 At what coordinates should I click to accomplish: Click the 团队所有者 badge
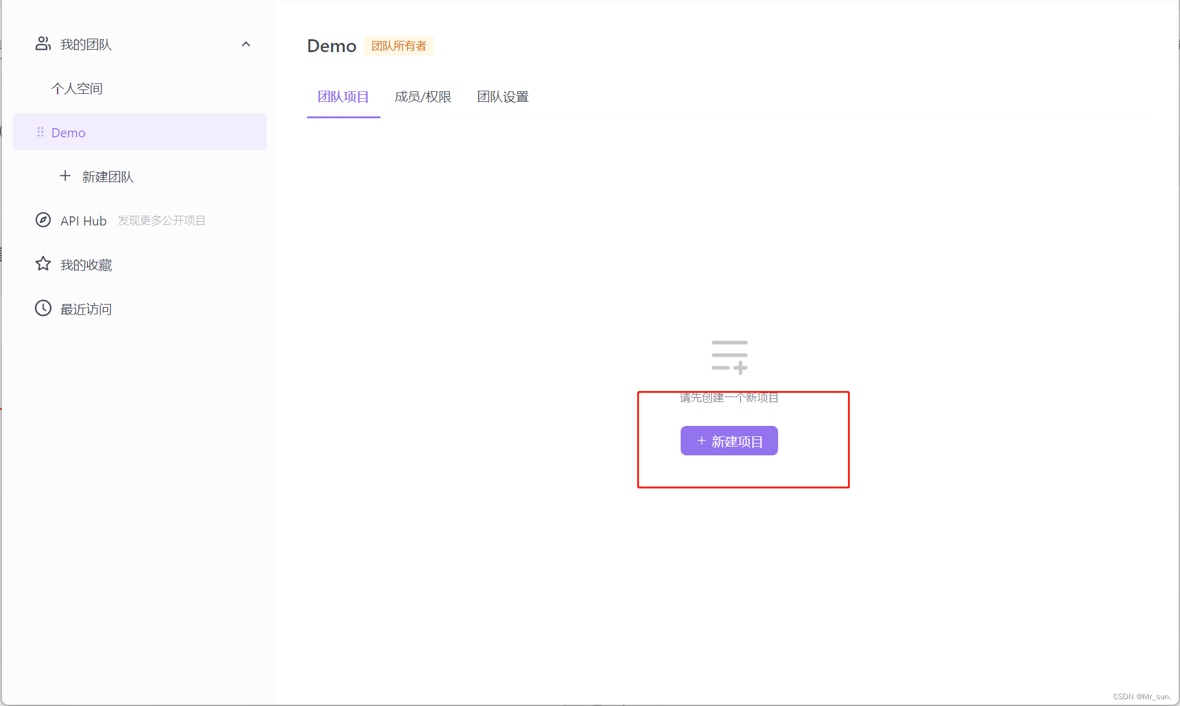(x=399, y=46)
